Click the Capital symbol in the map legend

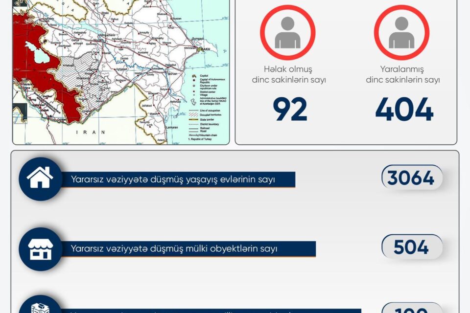point(194,76)
